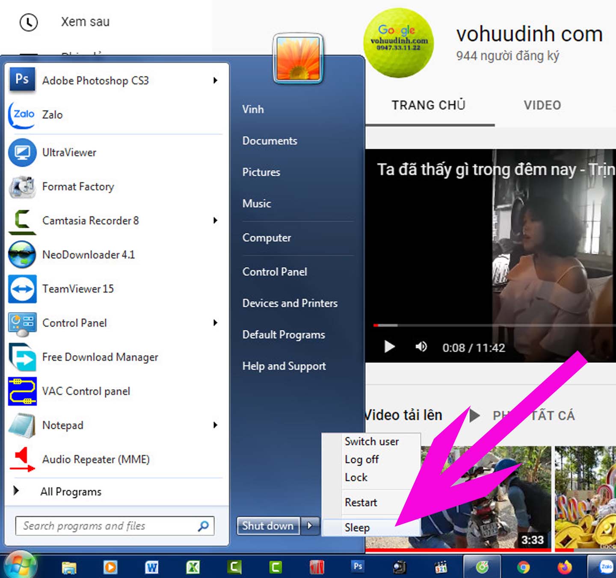Switch to the VIDEO channel tab
The width and height of the screenshot is (616, 578).
coord(542,105)
